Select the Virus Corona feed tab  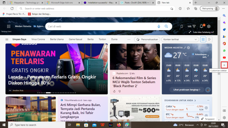pos(38,39)
